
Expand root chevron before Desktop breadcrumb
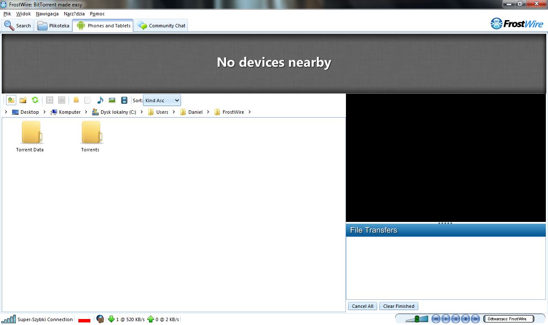pyautogui.click(x=6, y=112)
